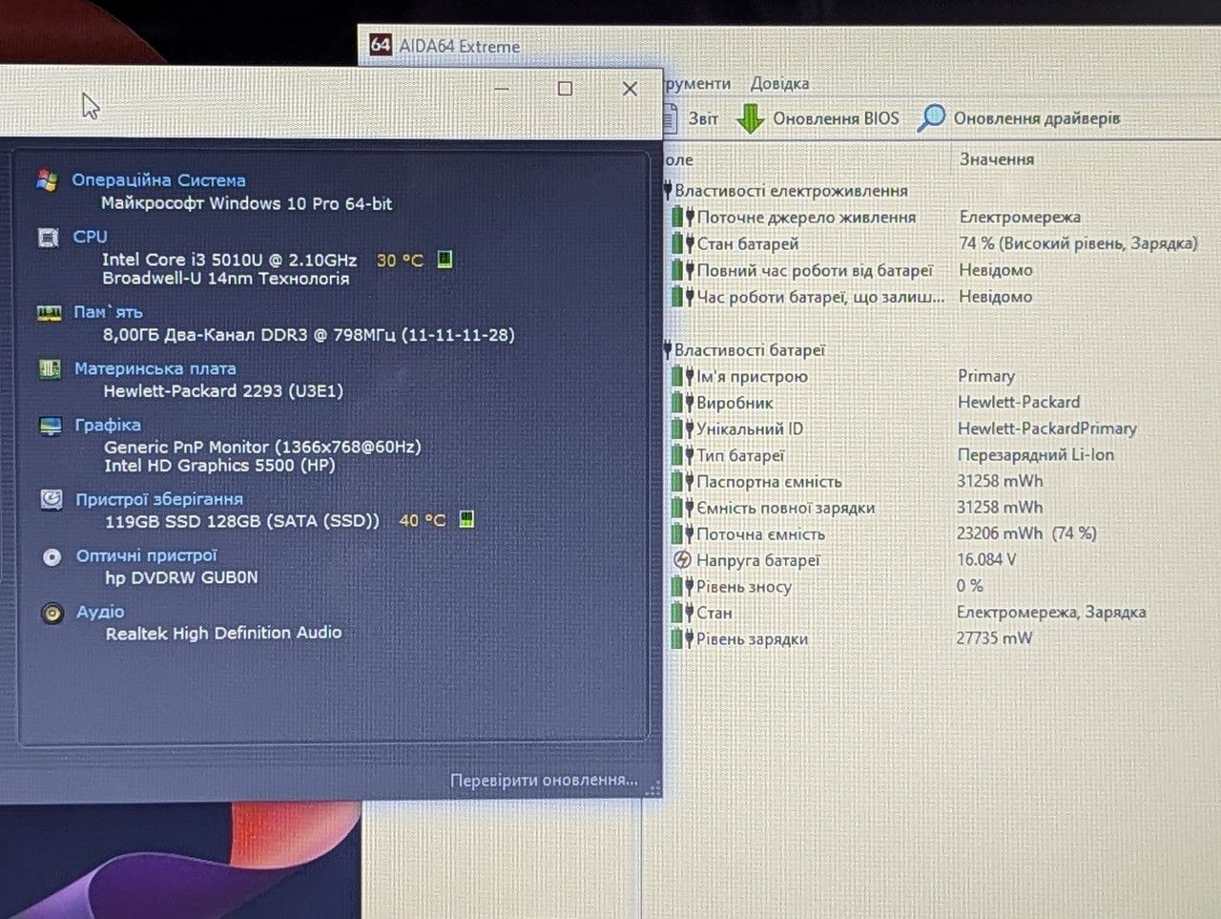Open the Пристрої зберігання section

pos(159,499)
